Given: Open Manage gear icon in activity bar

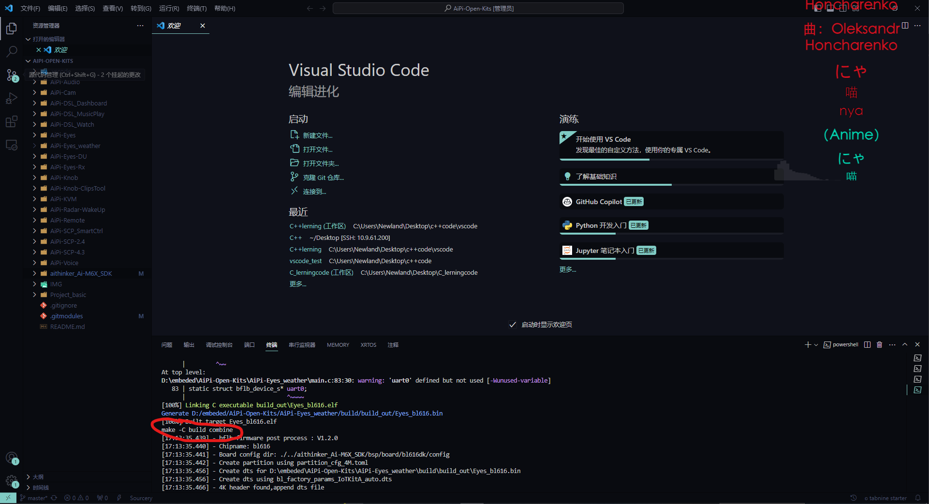Looking at the screenshot, I should (12, 481).
